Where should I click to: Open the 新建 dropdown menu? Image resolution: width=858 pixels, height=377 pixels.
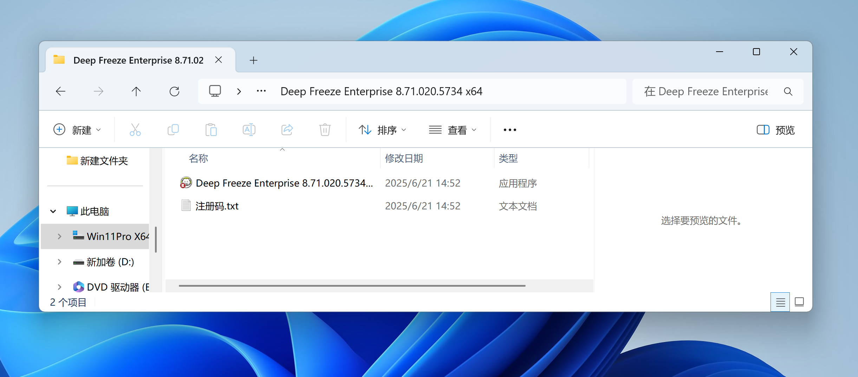tap(77, 130)
